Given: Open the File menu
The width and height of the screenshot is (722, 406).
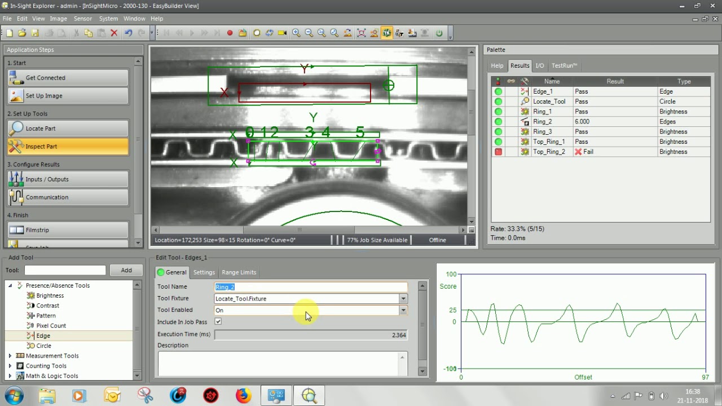Looking at the screenshot, I should tap(7, 19).
